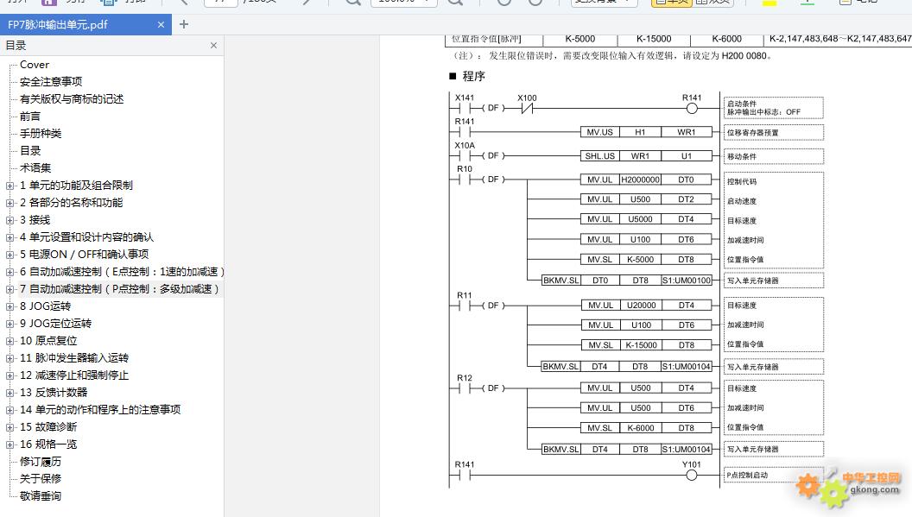Expand chapter 15 故障诊断
The width and height of the screenshot is (912, 517).
9,427
